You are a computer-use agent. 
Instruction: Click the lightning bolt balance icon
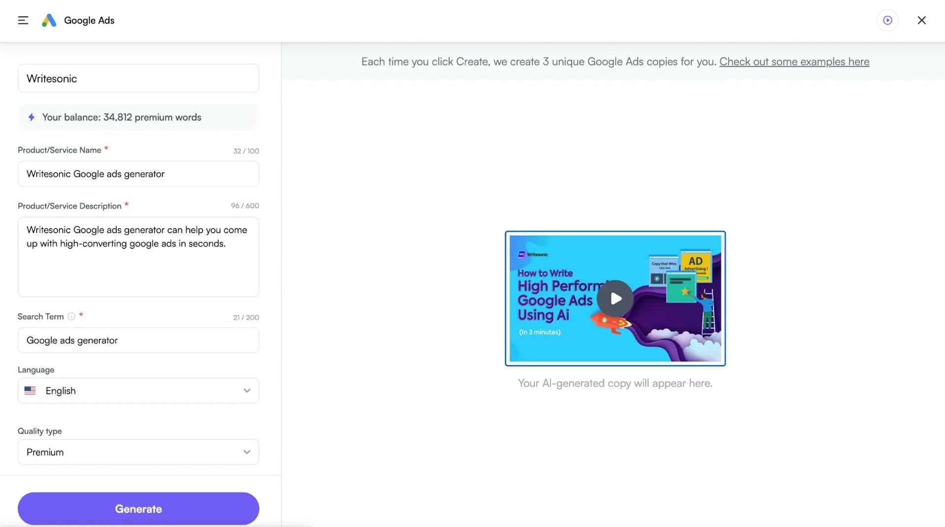tap(31, 117)
